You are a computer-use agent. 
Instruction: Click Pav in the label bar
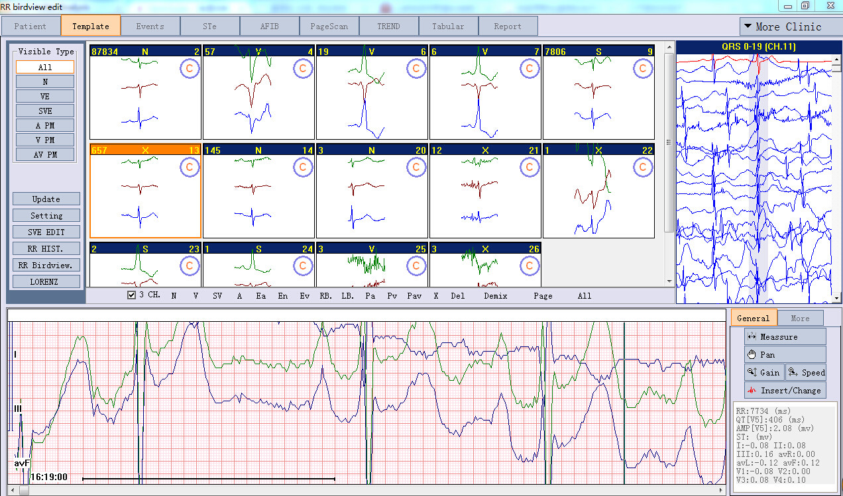(x=414, y=296)
